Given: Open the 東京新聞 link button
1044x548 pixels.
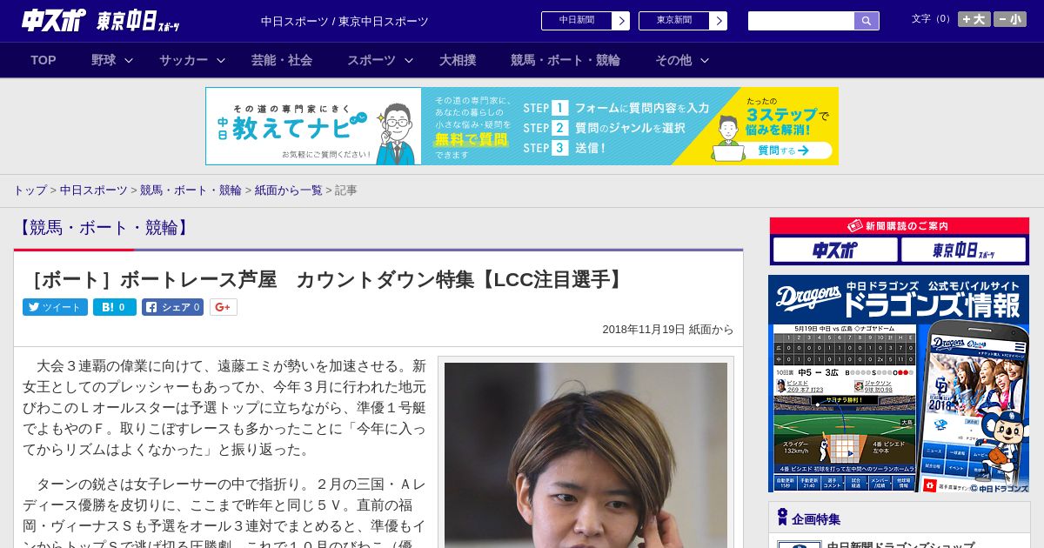Looking at the screenshot, I should [x=682, y=21].
